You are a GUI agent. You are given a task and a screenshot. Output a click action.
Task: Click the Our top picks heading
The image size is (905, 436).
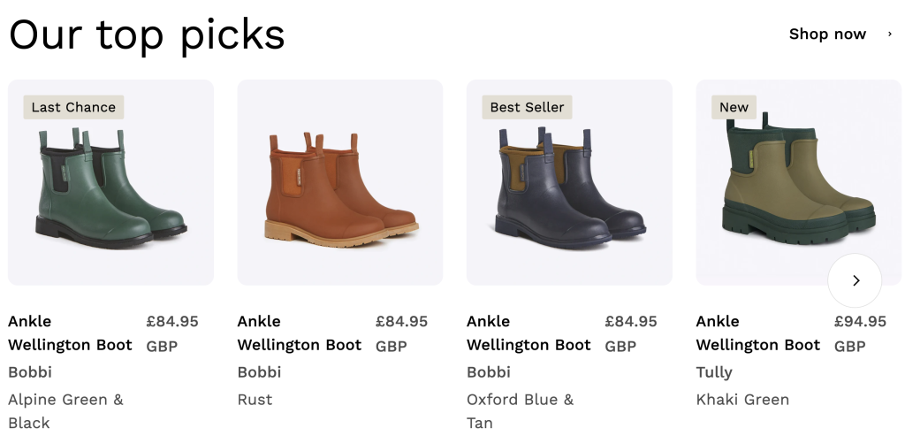coord(147,34)
